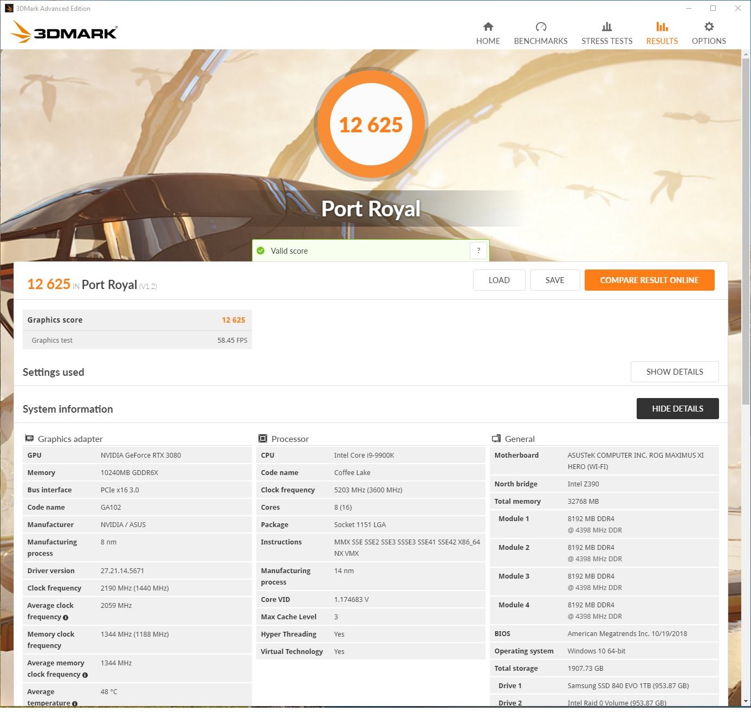Click the scrollbar up arrow
Screen dimensions: 751x712
pyautogui.click(x=746, y=54)
